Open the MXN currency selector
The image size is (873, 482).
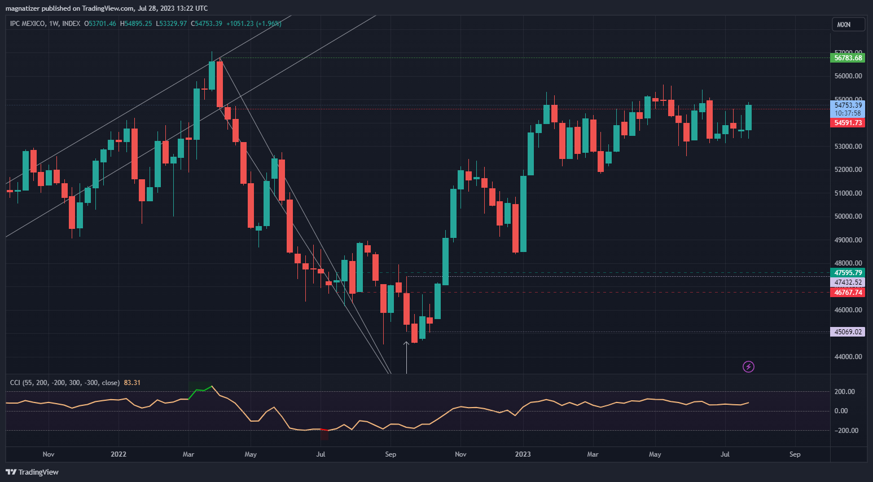point(848,24)
